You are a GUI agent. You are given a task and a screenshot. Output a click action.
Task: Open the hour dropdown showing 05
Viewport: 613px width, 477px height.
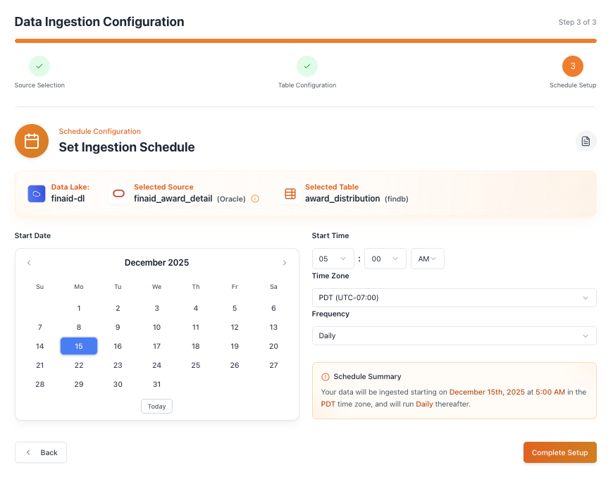[x=333, y=259]
